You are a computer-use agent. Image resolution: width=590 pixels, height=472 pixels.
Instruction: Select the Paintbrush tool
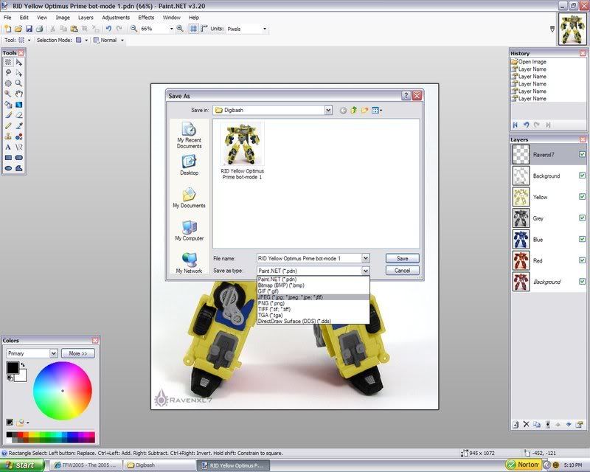pyautogui.click(x=8, y=115)
